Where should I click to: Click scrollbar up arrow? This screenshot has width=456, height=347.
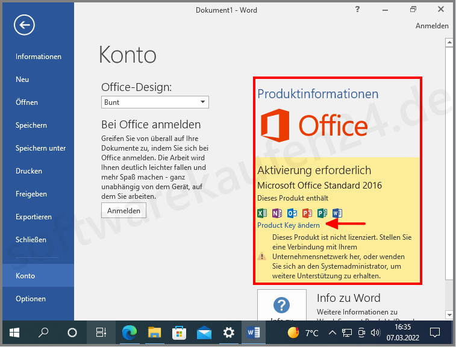[x=449, y=42]
